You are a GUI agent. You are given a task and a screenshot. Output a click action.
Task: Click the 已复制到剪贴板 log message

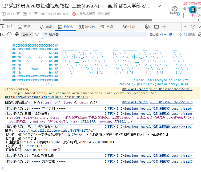[43, 156]
